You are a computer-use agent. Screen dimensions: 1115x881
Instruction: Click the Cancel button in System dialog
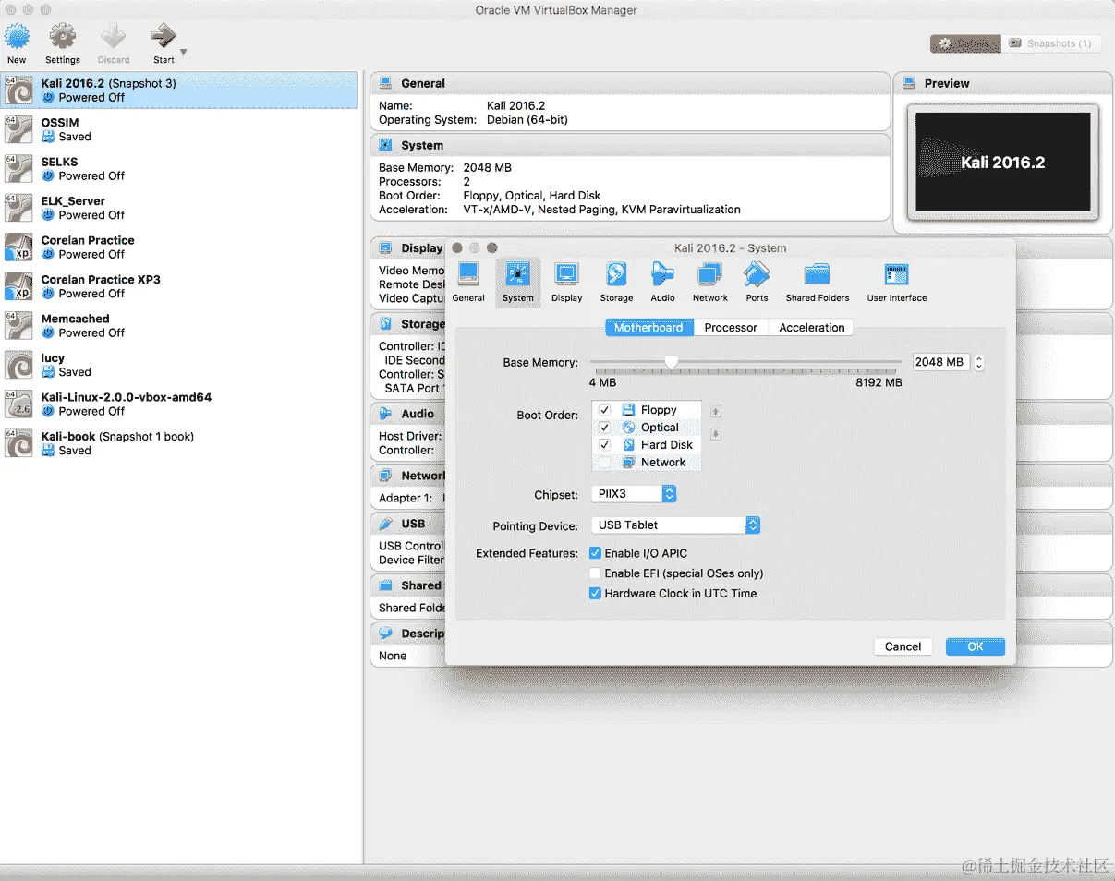point(903,646)
